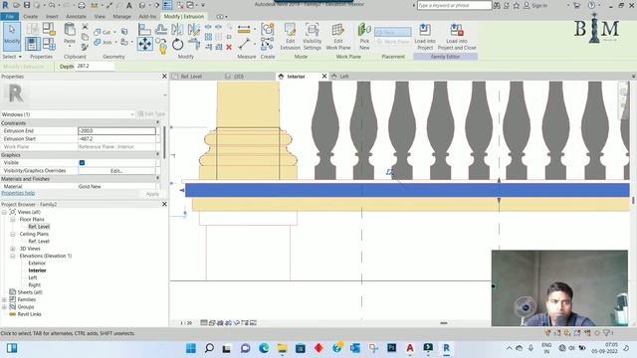
Task: Click the Apply button in Properties
Action: click(152, 194)
